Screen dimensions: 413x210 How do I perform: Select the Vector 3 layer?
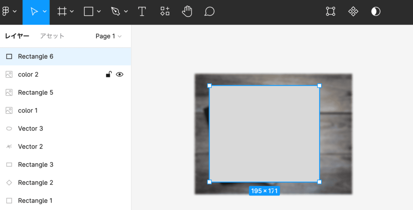(x=31, y=129)
